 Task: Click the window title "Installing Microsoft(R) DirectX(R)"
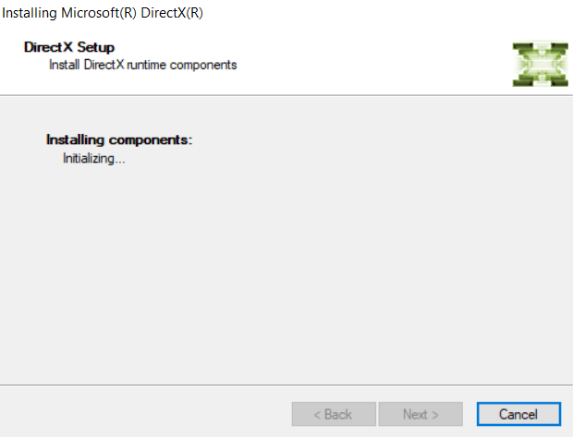pos(103,13)
